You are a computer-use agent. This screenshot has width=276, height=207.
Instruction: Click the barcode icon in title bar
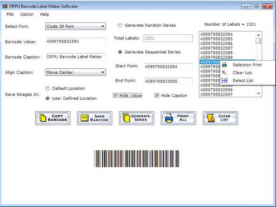(x=5, y=6)
